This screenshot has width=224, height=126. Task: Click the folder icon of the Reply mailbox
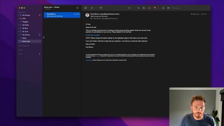(x=21, y=38)
